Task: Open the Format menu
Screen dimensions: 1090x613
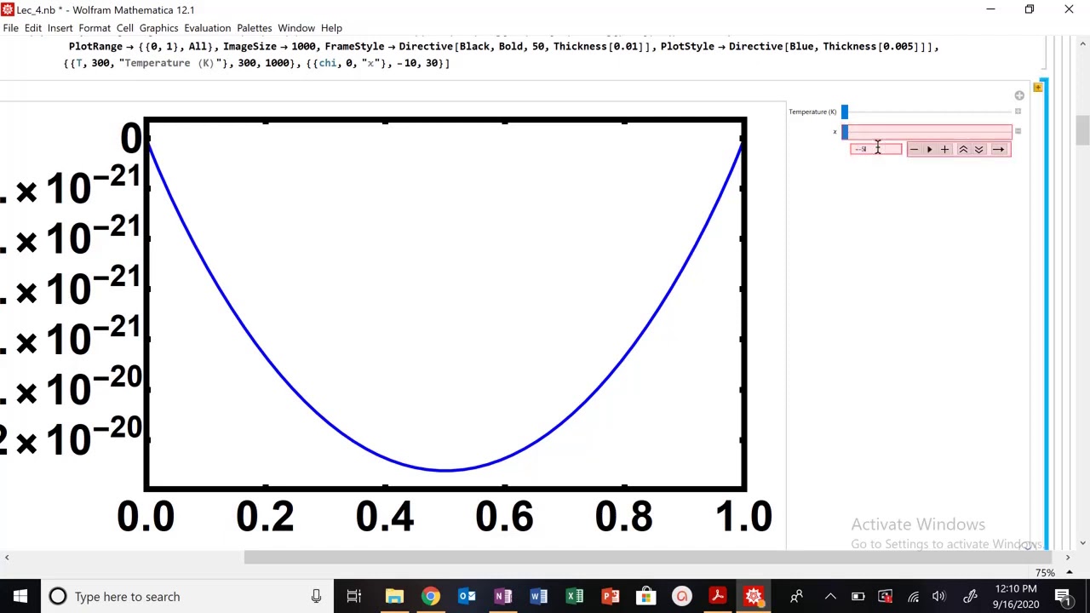Action: click(x=95, y=28)
